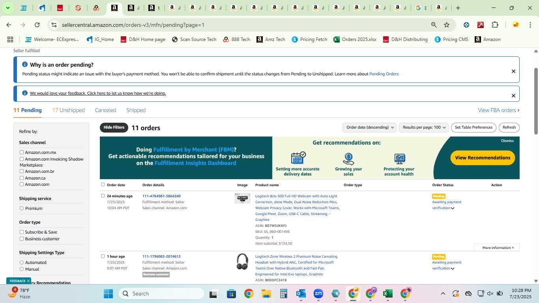Open Order date (descending) sort dropdown

[369, 127]
